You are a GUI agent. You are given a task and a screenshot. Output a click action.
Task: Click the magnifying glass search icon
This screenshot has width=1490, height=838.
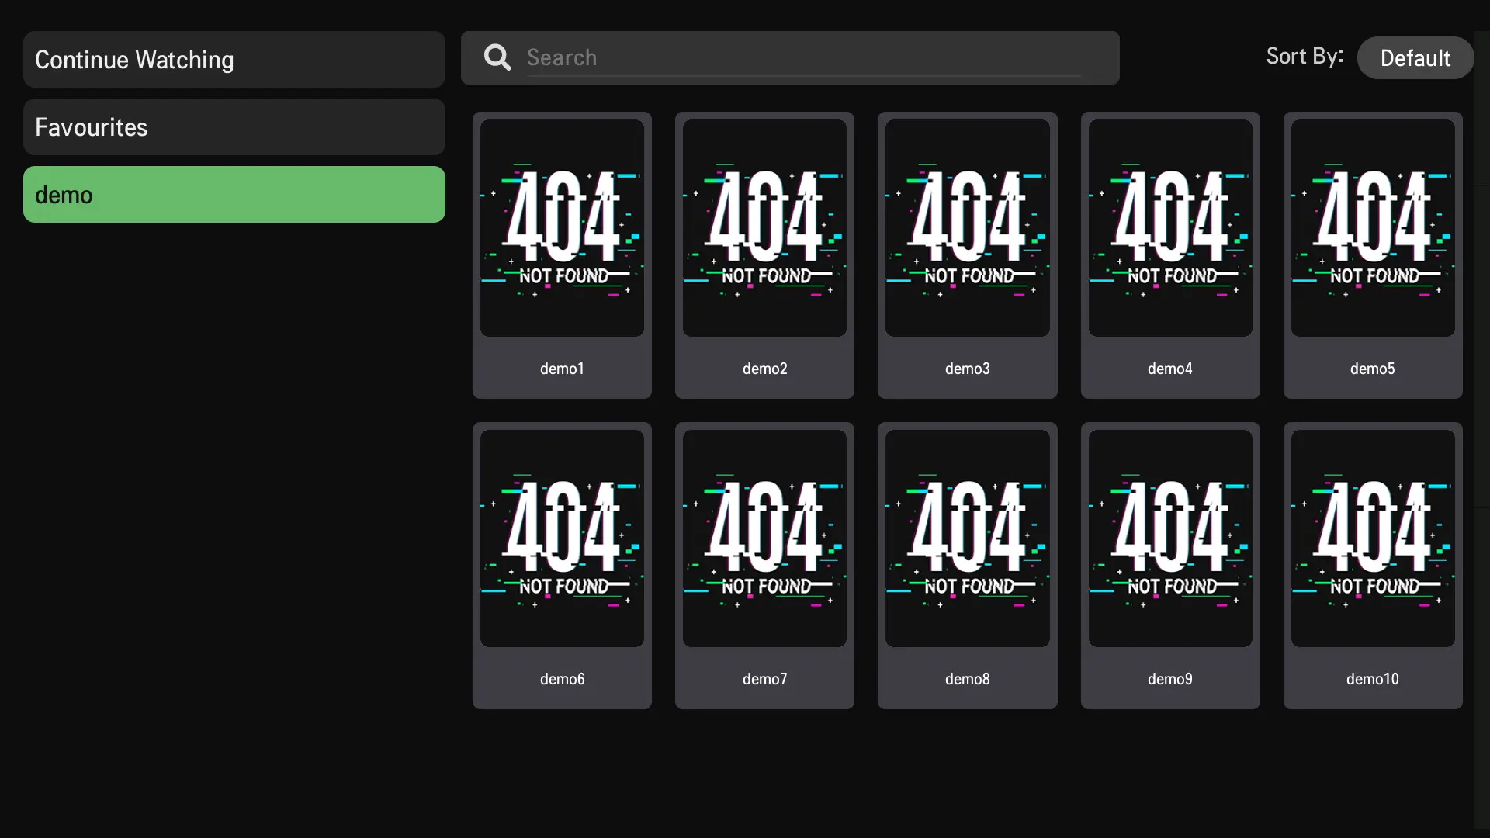pyautogui.click(x=497, y=57)
